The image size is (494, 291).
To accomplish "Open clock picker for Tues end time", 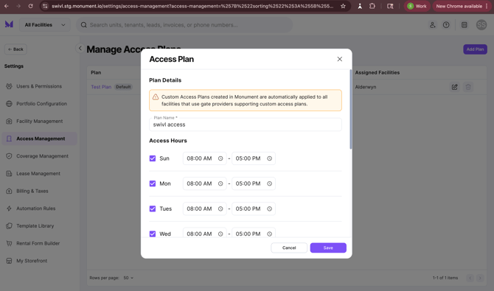I will pyautogui.click(x=269, y=208).
